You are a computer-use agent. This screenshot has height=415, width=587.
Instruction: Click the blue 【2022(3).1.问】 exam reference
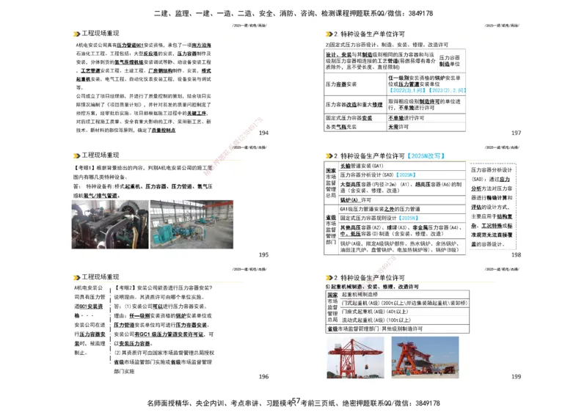(x=407, y=90)
